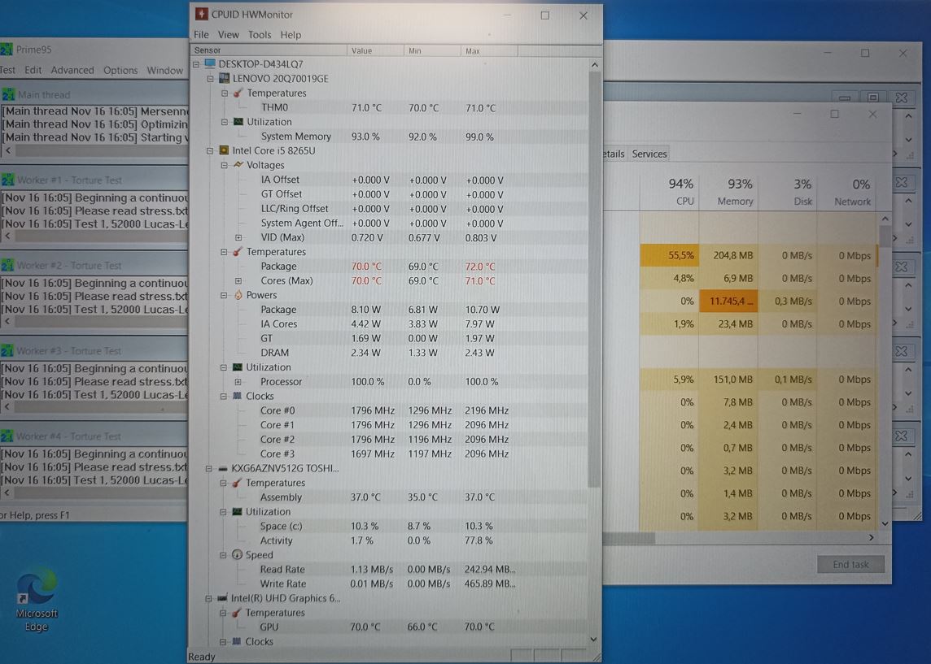Click the motherboard icon beside LENOVO 20Q70019GE
Viewport: 931px width, 664px height.
point(224,78)
